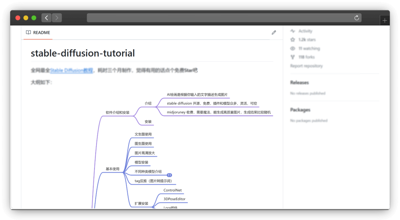
Task: Click the node tag反推（图片转提示词）
Action: (x=153, y=181)
